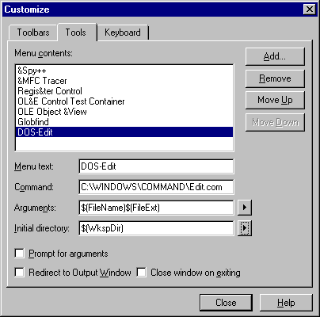Move DOS-Edit up in the list
The height and width of the screenshot is (317, 320).
tap(275, 100)
